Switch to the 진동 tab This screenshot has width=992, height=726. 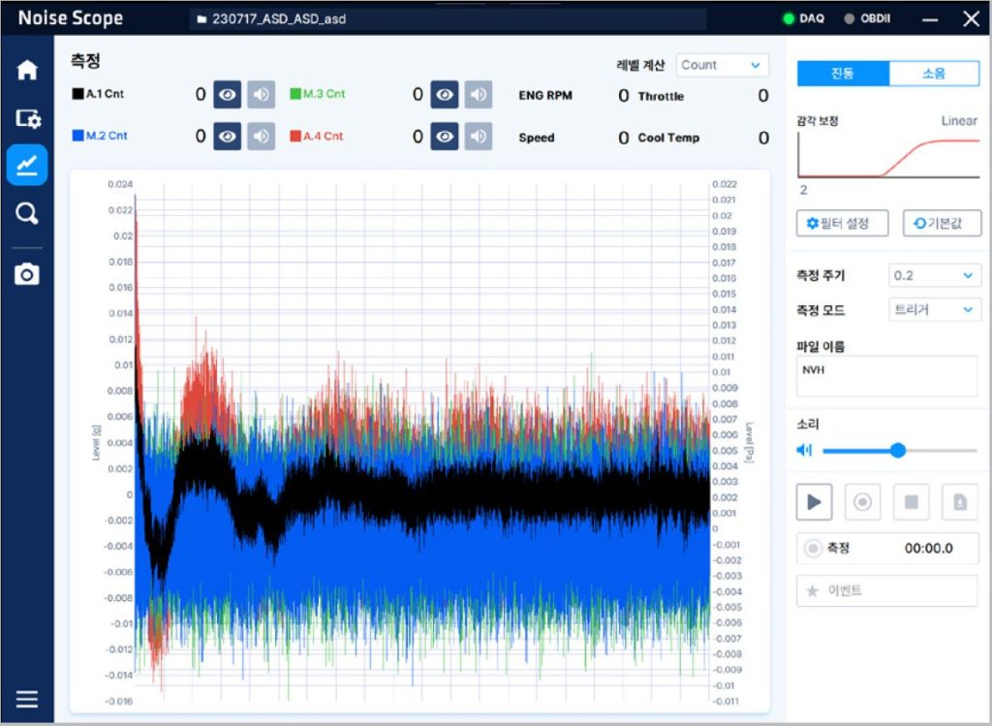[842, 74]
